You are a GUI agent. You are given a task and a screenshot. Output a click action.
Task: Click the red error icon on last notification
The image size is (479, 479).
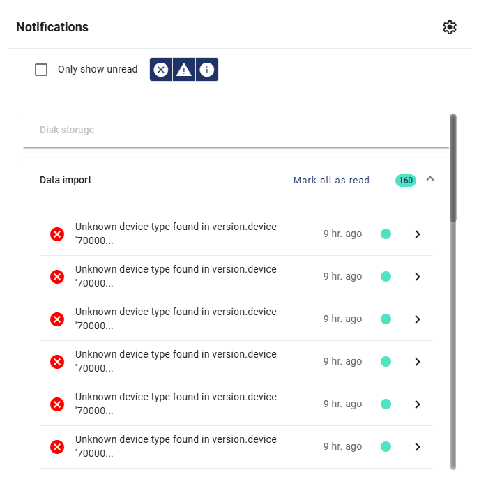point(57,447)
